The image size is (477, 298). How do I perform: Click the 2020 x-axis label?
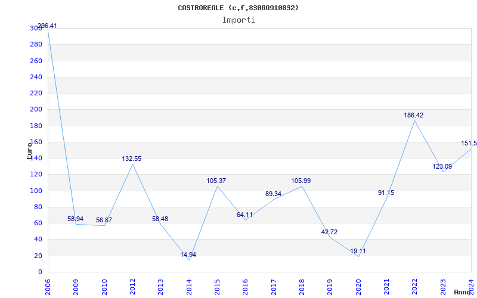pyautogui.click(x=358, y=287)
